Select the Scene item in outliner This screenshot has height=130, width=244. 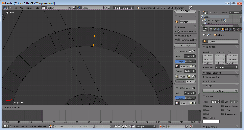(207, 17)
